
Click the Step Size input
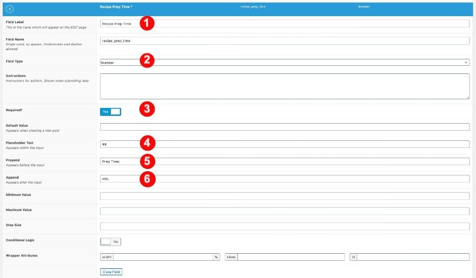285,226
